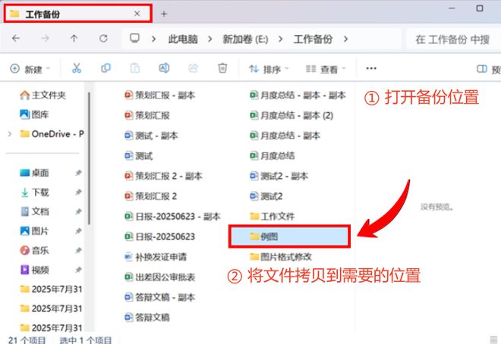This screenshot has height=344, width=501.
Task: Click 工作备份 in the breadcrumb
Action: click(x=313, y=39)
